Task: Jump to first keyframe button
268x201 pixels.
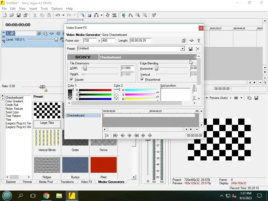Action: click(x=115, y=136)
